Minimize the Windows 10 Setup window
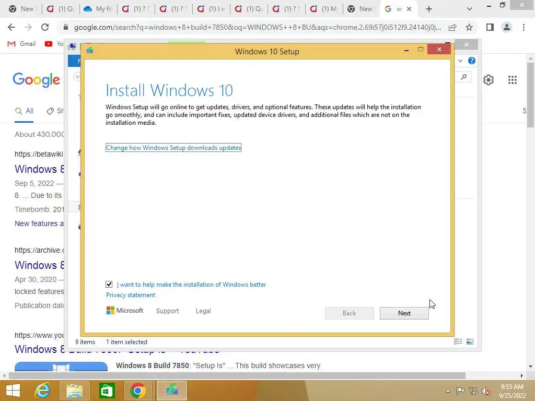This screenshot has width=535, height=401. (x=406, y=50)
